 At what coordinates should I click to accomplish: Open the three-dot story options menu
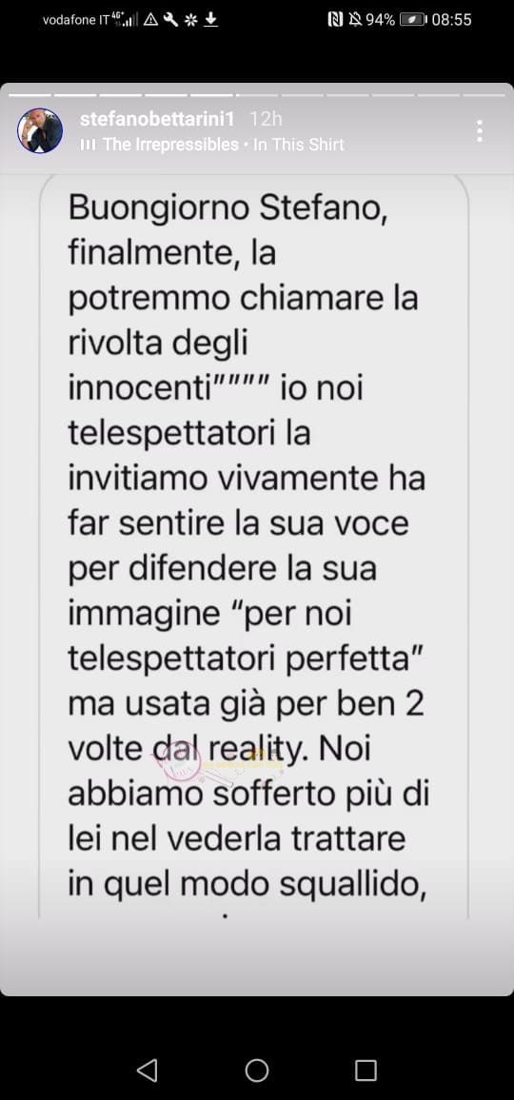(480, 131)
